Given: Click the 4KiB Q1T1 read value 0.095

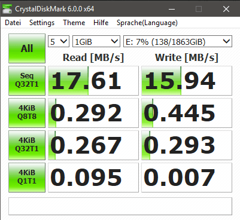Looking at the screenshot, I should tap(93, 178).
